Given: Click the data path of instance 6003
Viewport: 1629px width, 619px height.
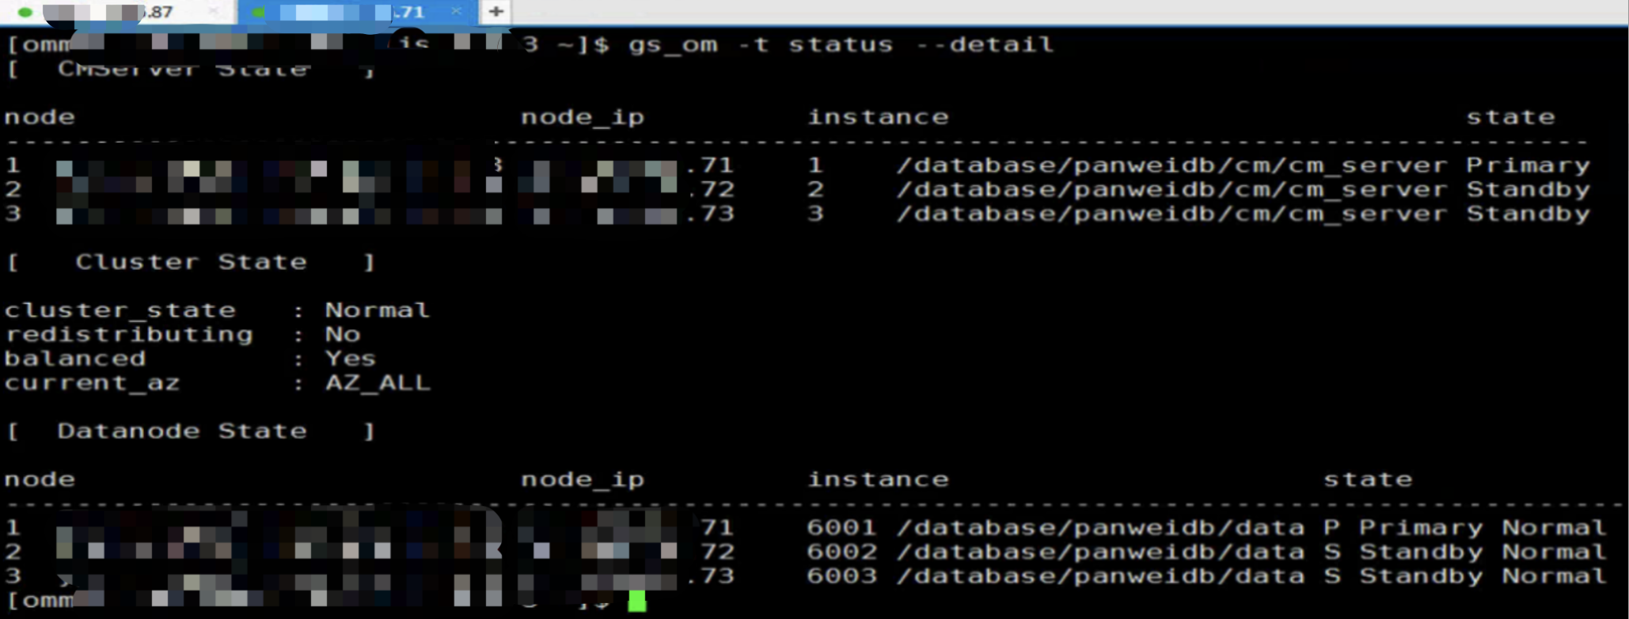Looking at the screenshot, I should point(1100,576).
